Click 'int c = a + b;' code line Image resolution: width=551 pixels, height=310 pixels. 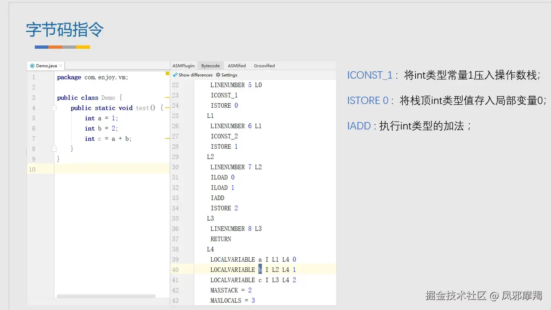pyautogui.click(x=108, y=138)
